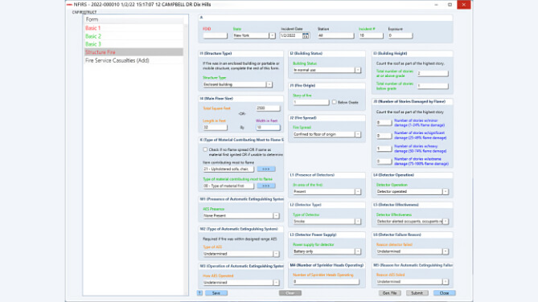538x302 pixels.
Task: Click the Close button at the bottom
Action: (445, 293)
